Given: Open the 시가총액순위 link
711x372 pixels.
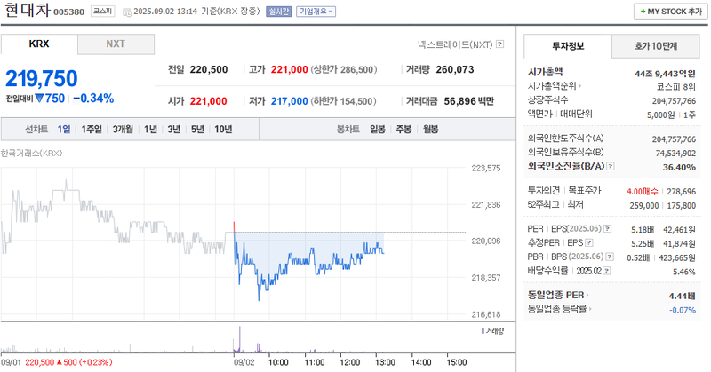Looking at the screenshot, I should [x=554, y=85].
